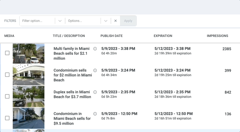This screenshot has width=240, height=132.
Task: Clear filter with the X icon
Action: point(115,21)
